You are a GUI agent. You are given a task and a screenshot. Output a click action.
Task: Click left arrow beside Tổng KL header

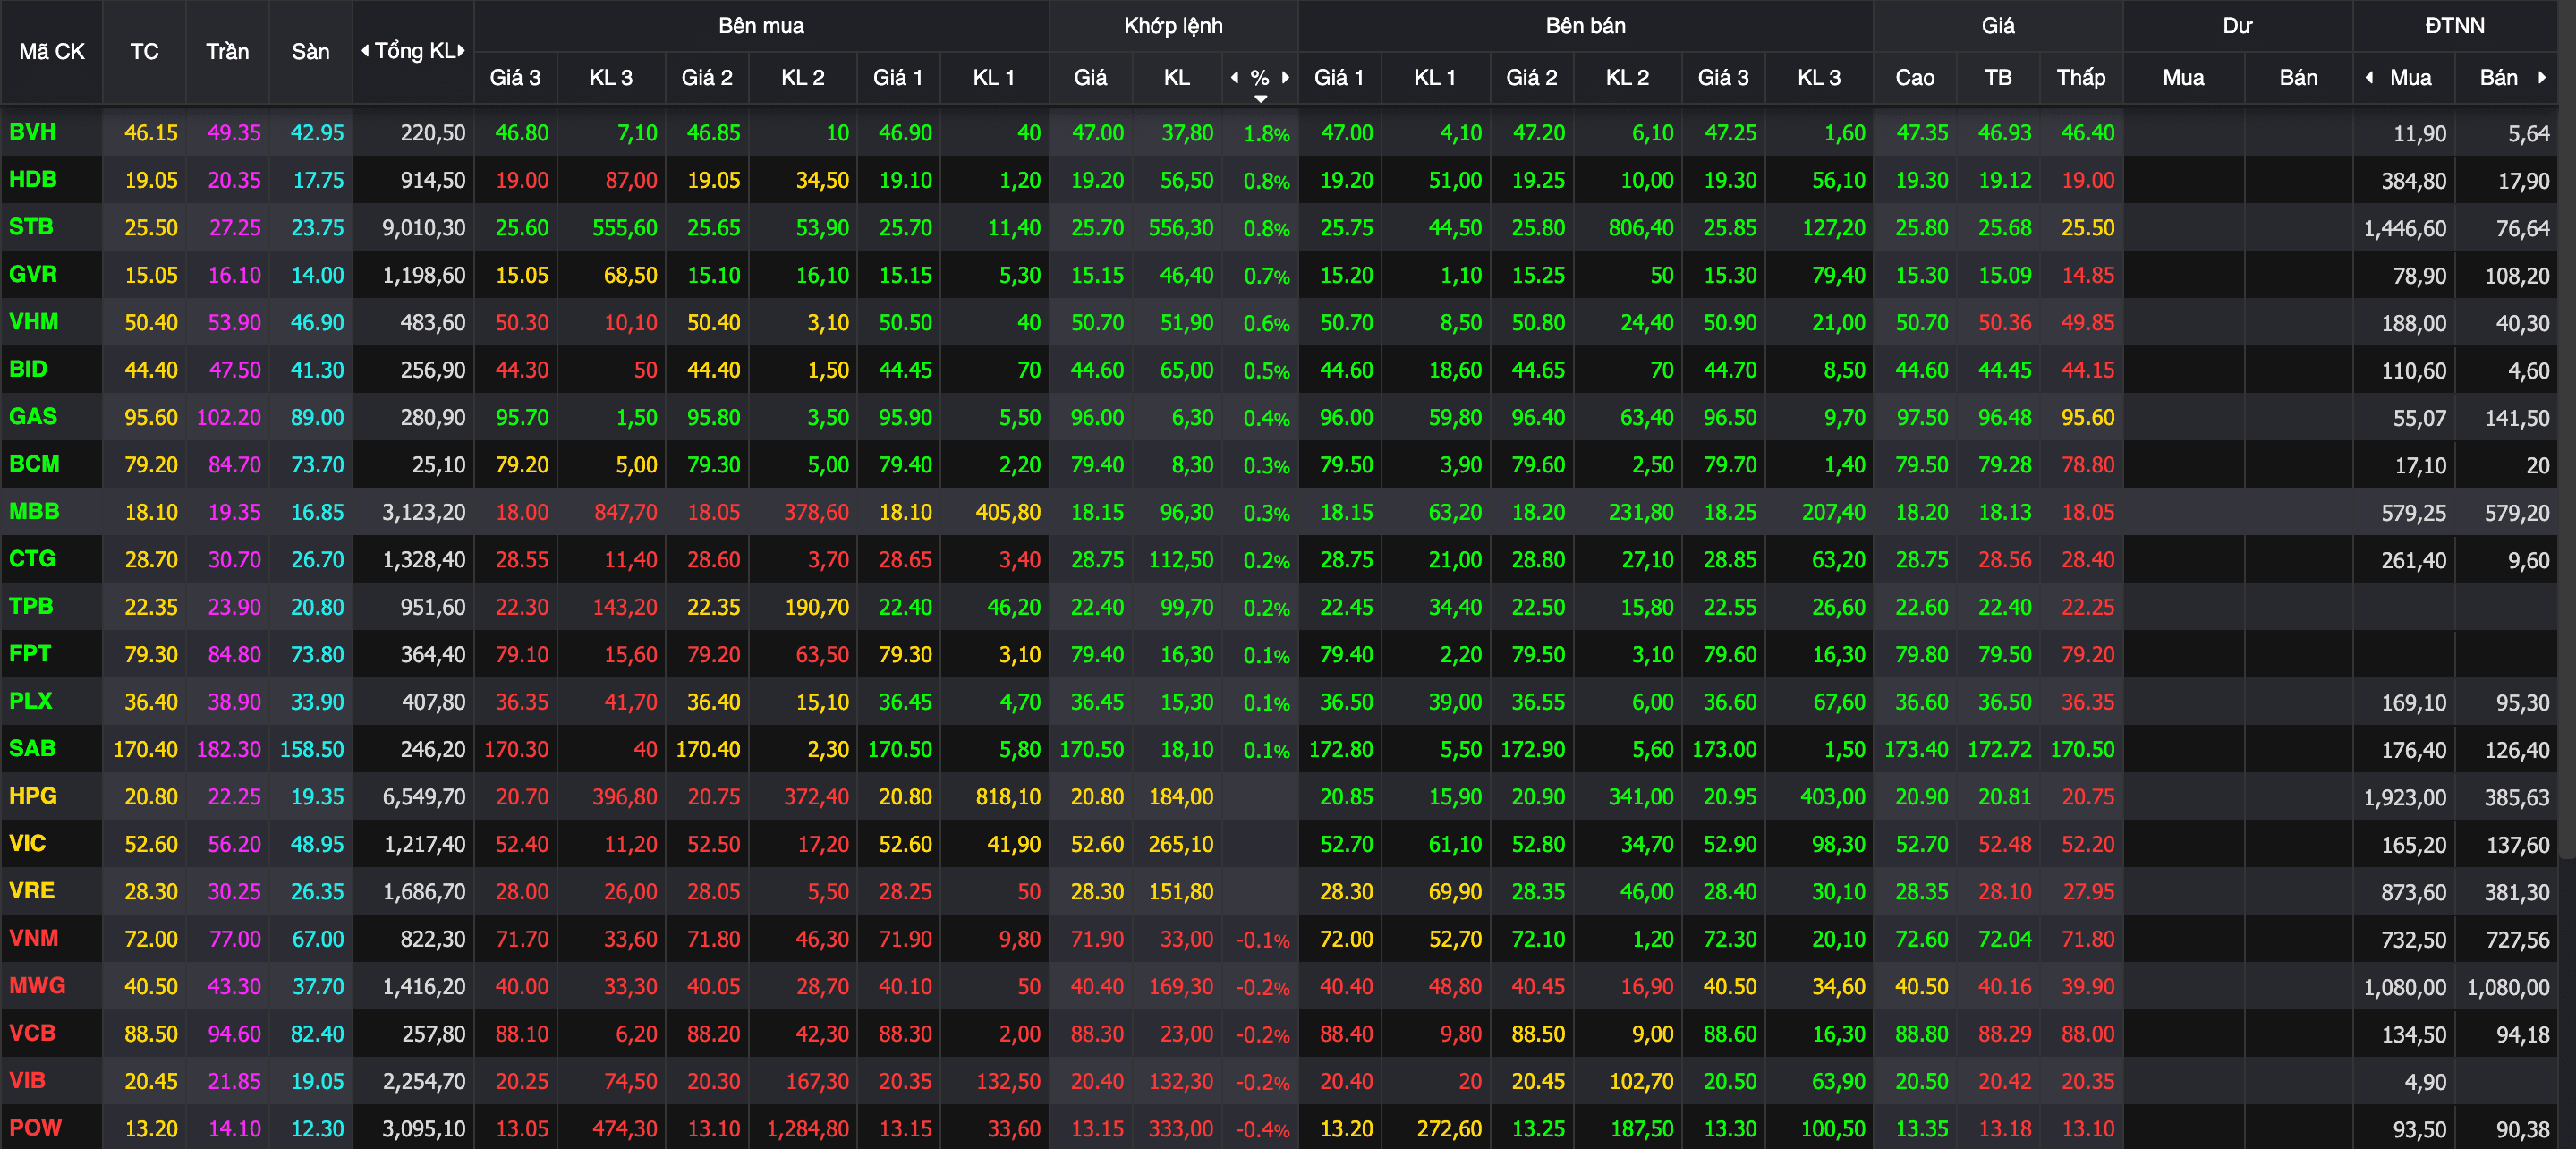pos(365,51)
